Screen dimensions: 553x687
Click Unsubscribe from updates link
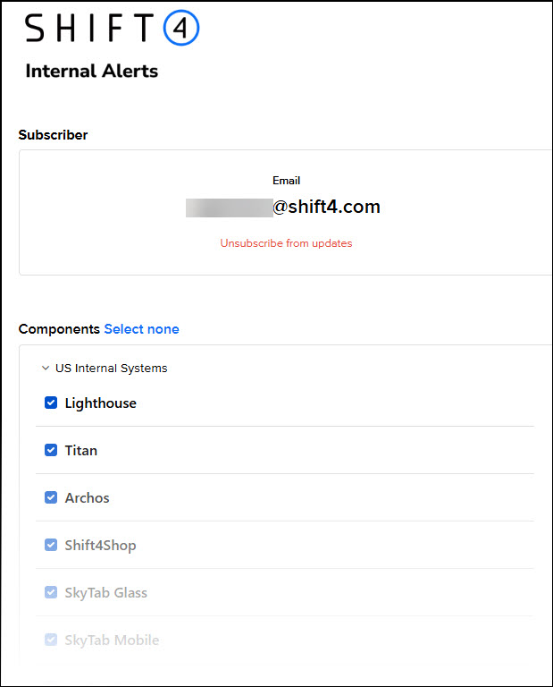286,243
